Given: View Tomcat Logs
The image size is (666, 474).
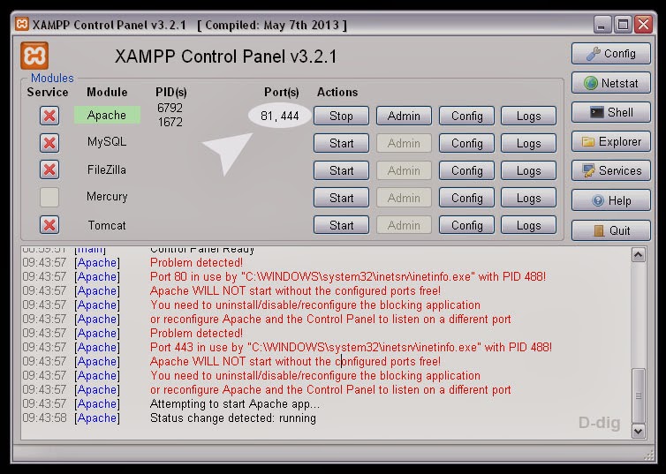Looking at the screenshot, I should pyautogui.click(x=528, y=225).
